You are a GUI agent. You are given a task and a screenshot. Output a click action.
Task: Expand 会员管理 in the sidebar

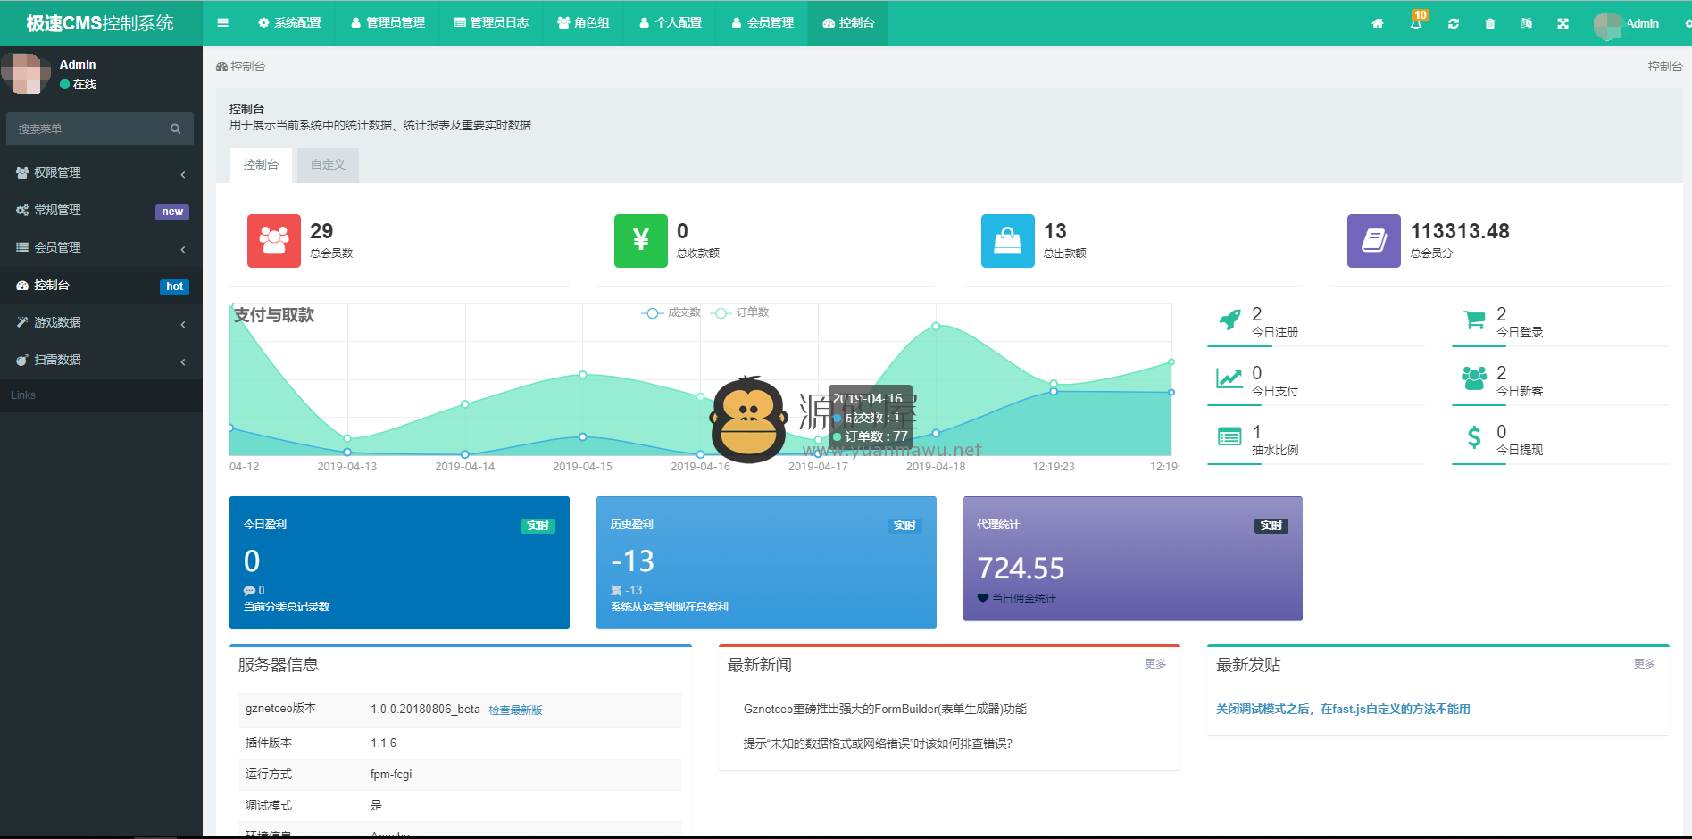click(101, 247)
